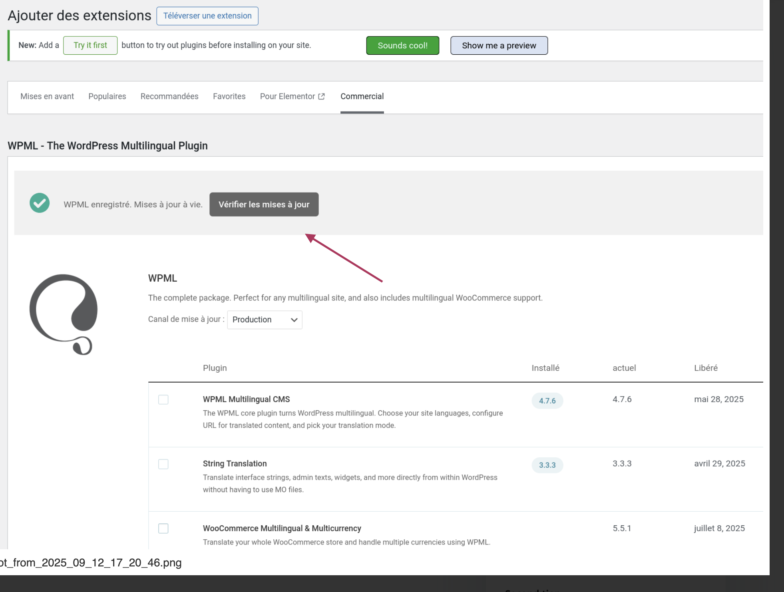Click the WPML enregistré. Mises à jour à vie. text
Viewport: 784px width, 592px height.
click(x=133, y=205)
